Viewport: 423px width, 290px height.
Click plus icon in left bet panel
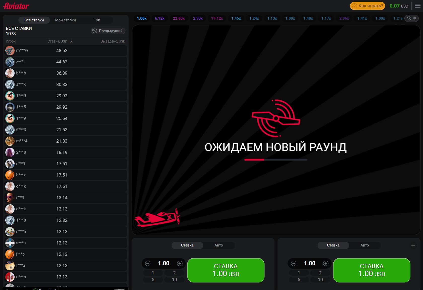click(x=180, y=263)
